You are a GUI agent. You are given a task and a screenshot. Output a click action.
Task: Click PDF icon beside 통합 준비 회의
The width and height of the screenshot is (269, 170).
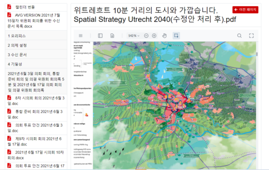(x=9, y=111)
